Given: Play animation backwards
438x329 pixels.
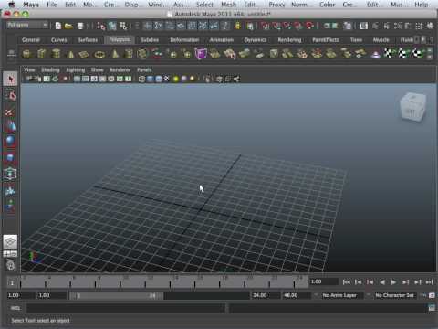Looking at the screenshot, I should coord(382,282).
